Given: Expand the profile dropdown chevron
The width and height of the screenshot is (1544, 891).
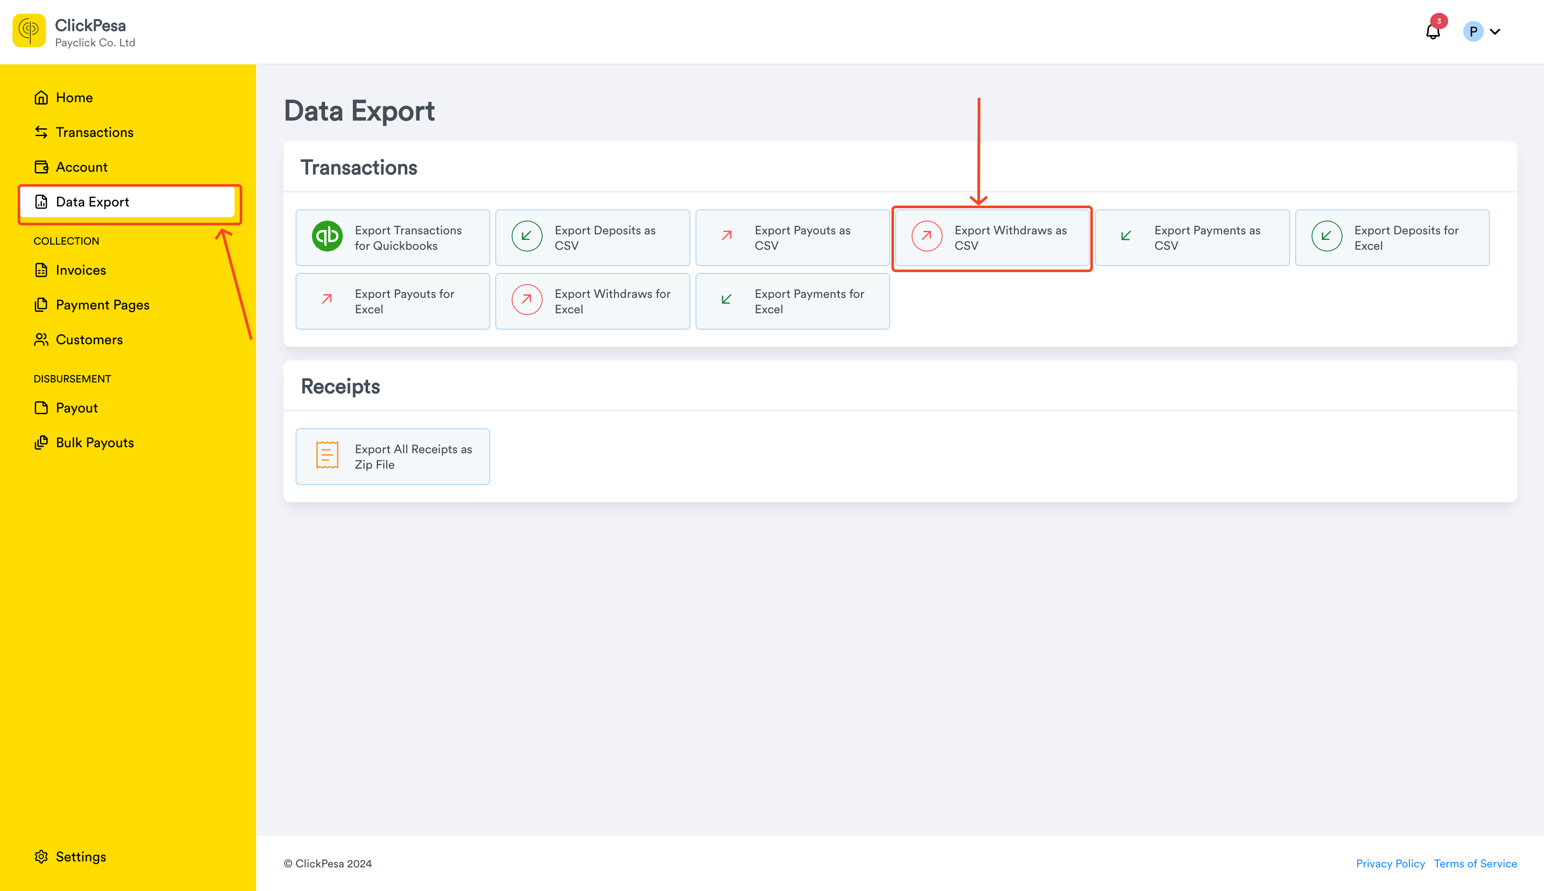Looking at the screenshot, I should click(1495, 32).
